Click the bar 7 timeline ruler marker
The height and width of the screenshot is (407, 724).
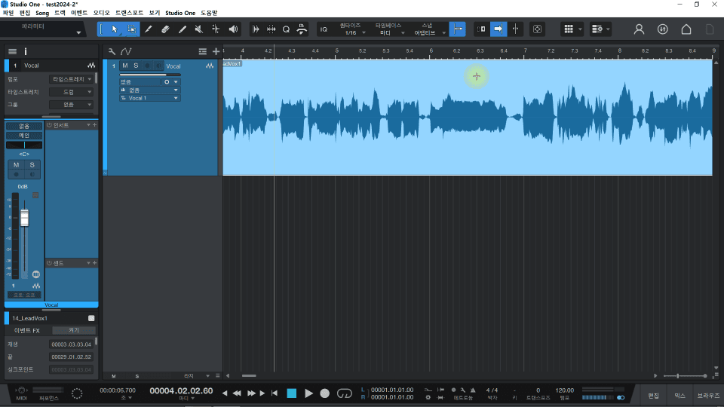tap(525, 50)
